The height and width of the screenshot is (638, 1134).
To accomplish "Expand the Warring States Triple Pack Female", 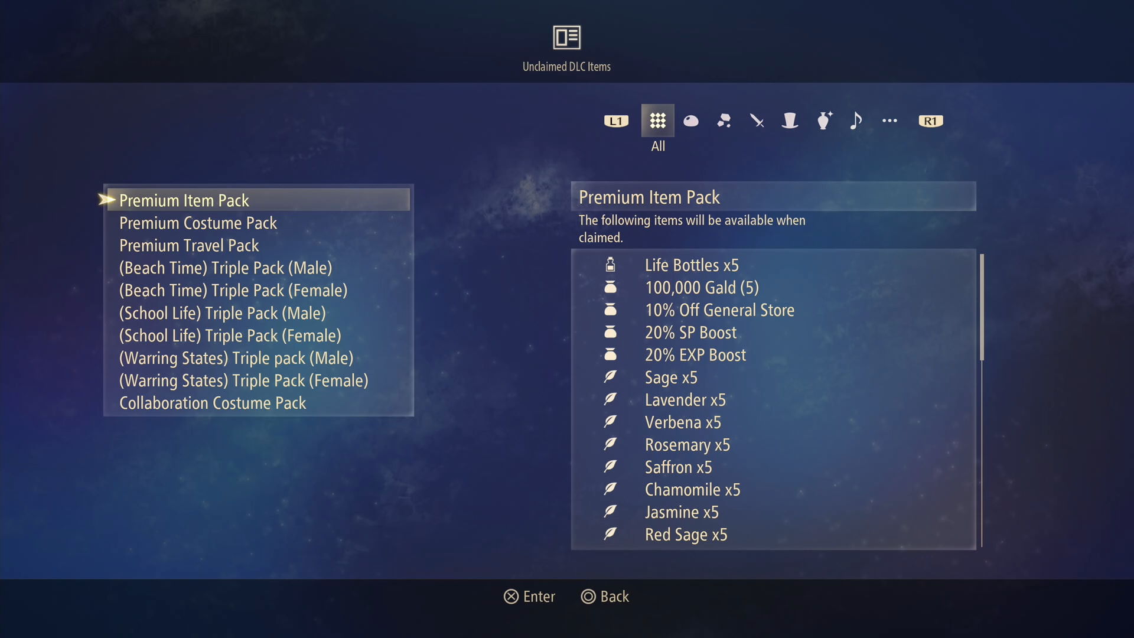I will coord(244,380).
